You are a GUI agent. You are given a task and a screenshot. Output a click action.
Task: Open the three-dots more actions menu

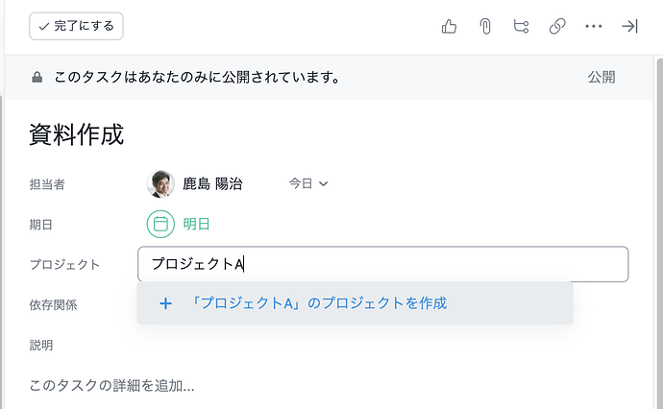[x=594, y=27]
